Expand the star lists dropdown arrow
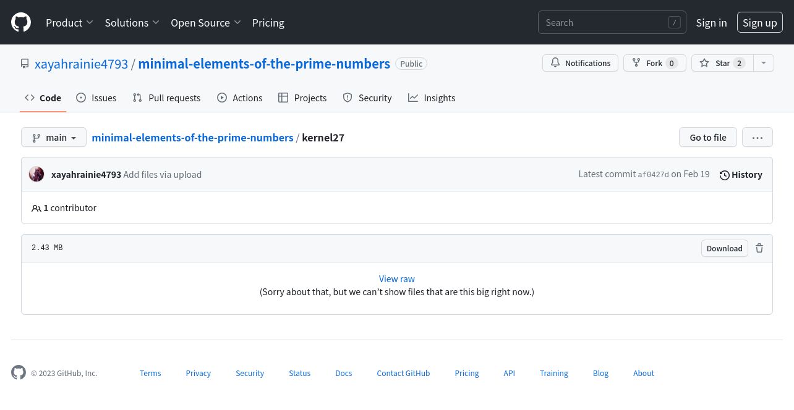 pyautogui.click(x=764, y=63)
